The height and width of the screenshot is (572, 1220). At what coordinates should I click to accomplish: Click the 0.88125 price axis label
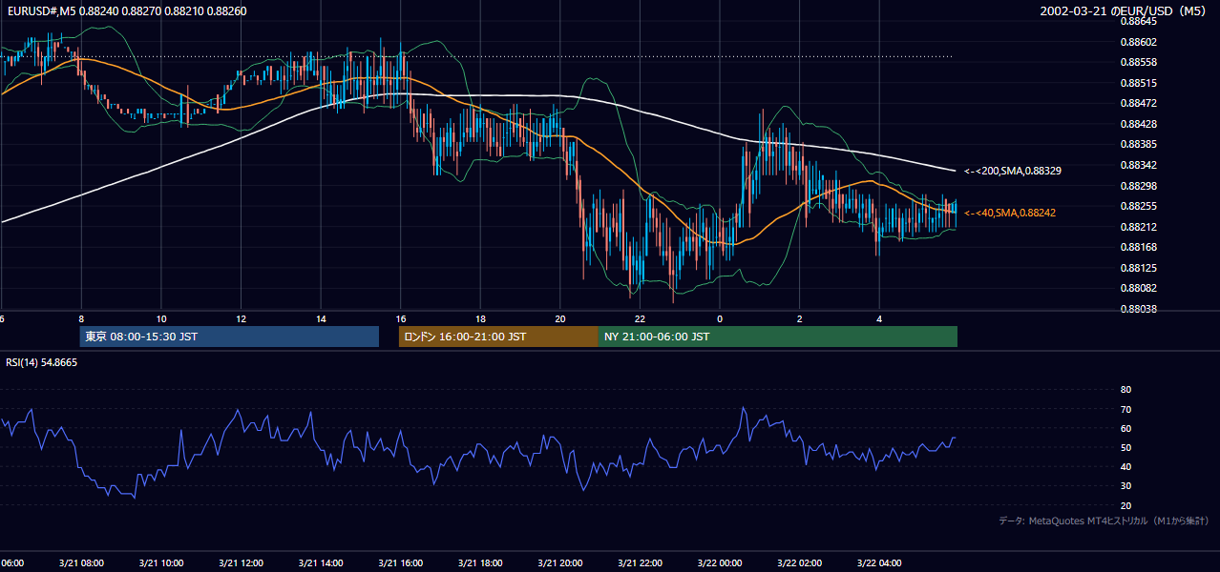point(1138,268)
